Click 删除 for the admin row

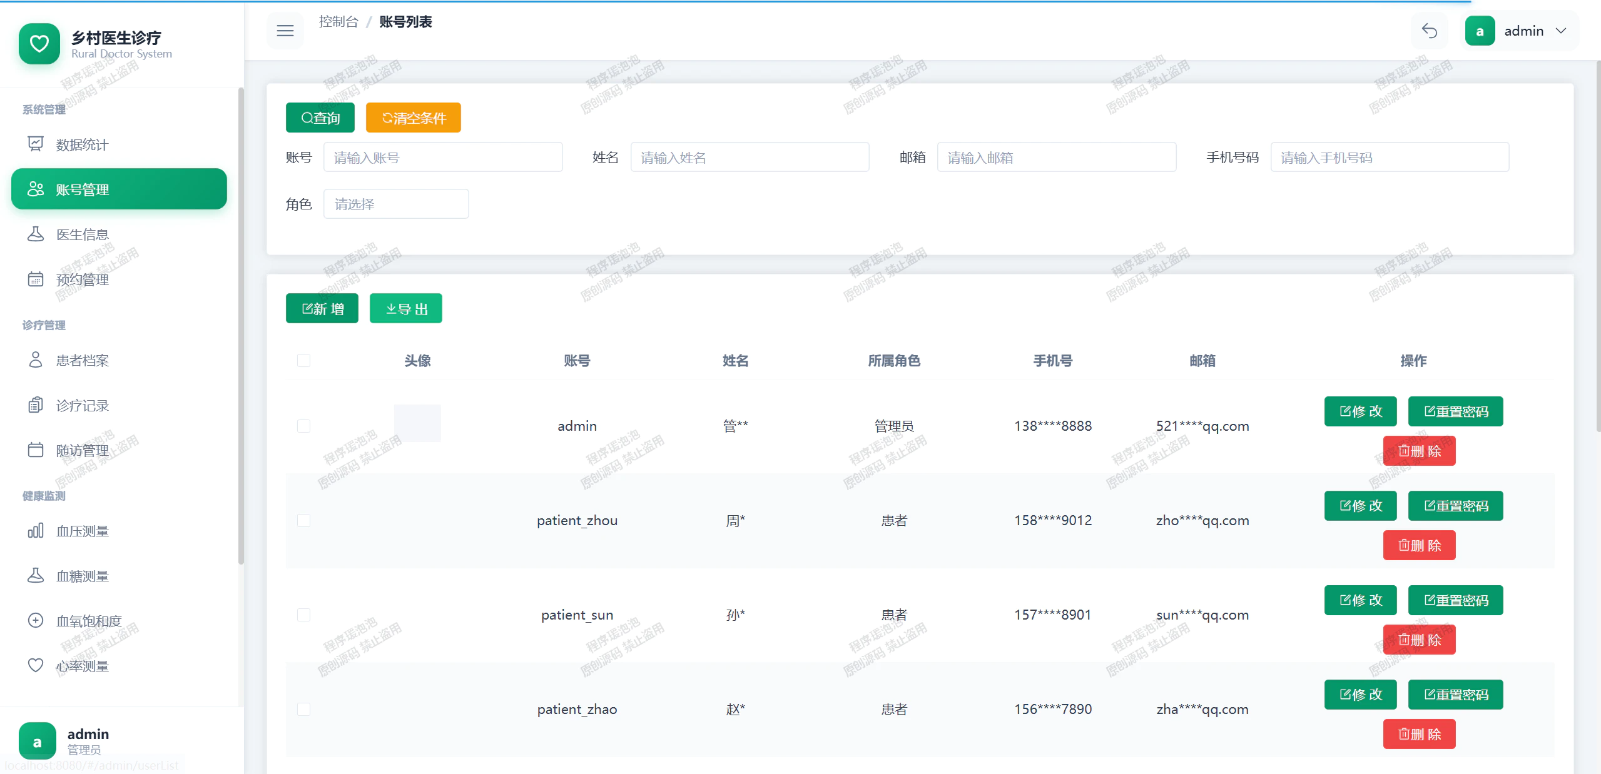pyautogui.click(x=1420, y=451)
